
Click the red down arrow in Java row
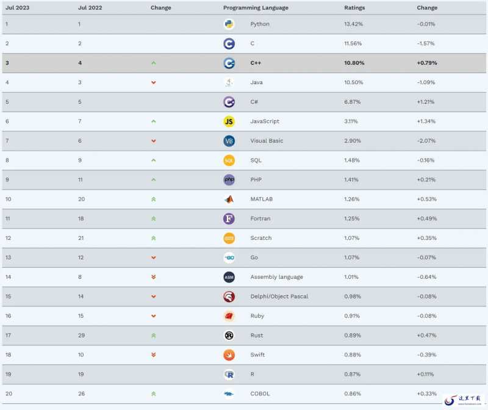coord(154,82)
